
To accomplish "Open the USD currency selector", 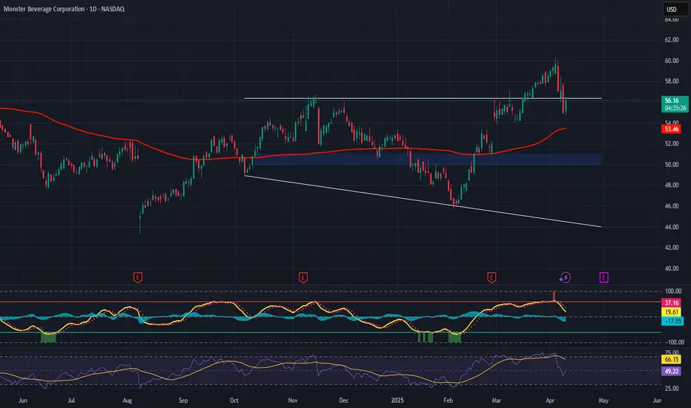I will (675, 9).
